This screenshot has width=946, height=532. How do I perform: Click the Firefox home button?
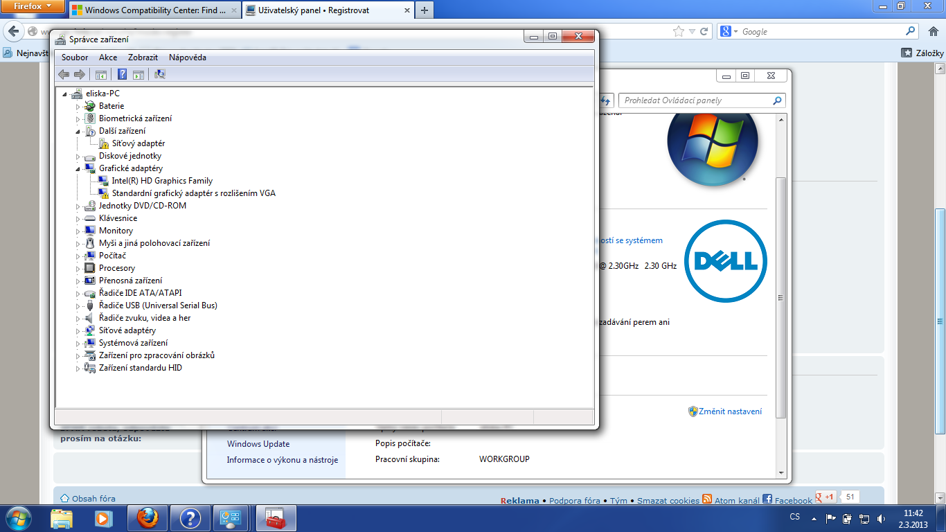933,31
